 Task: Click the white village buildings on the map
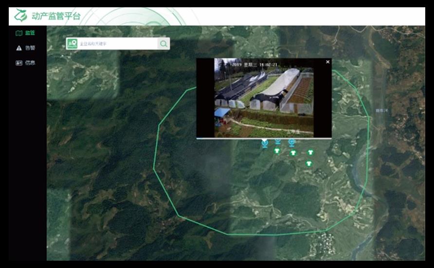325,239
